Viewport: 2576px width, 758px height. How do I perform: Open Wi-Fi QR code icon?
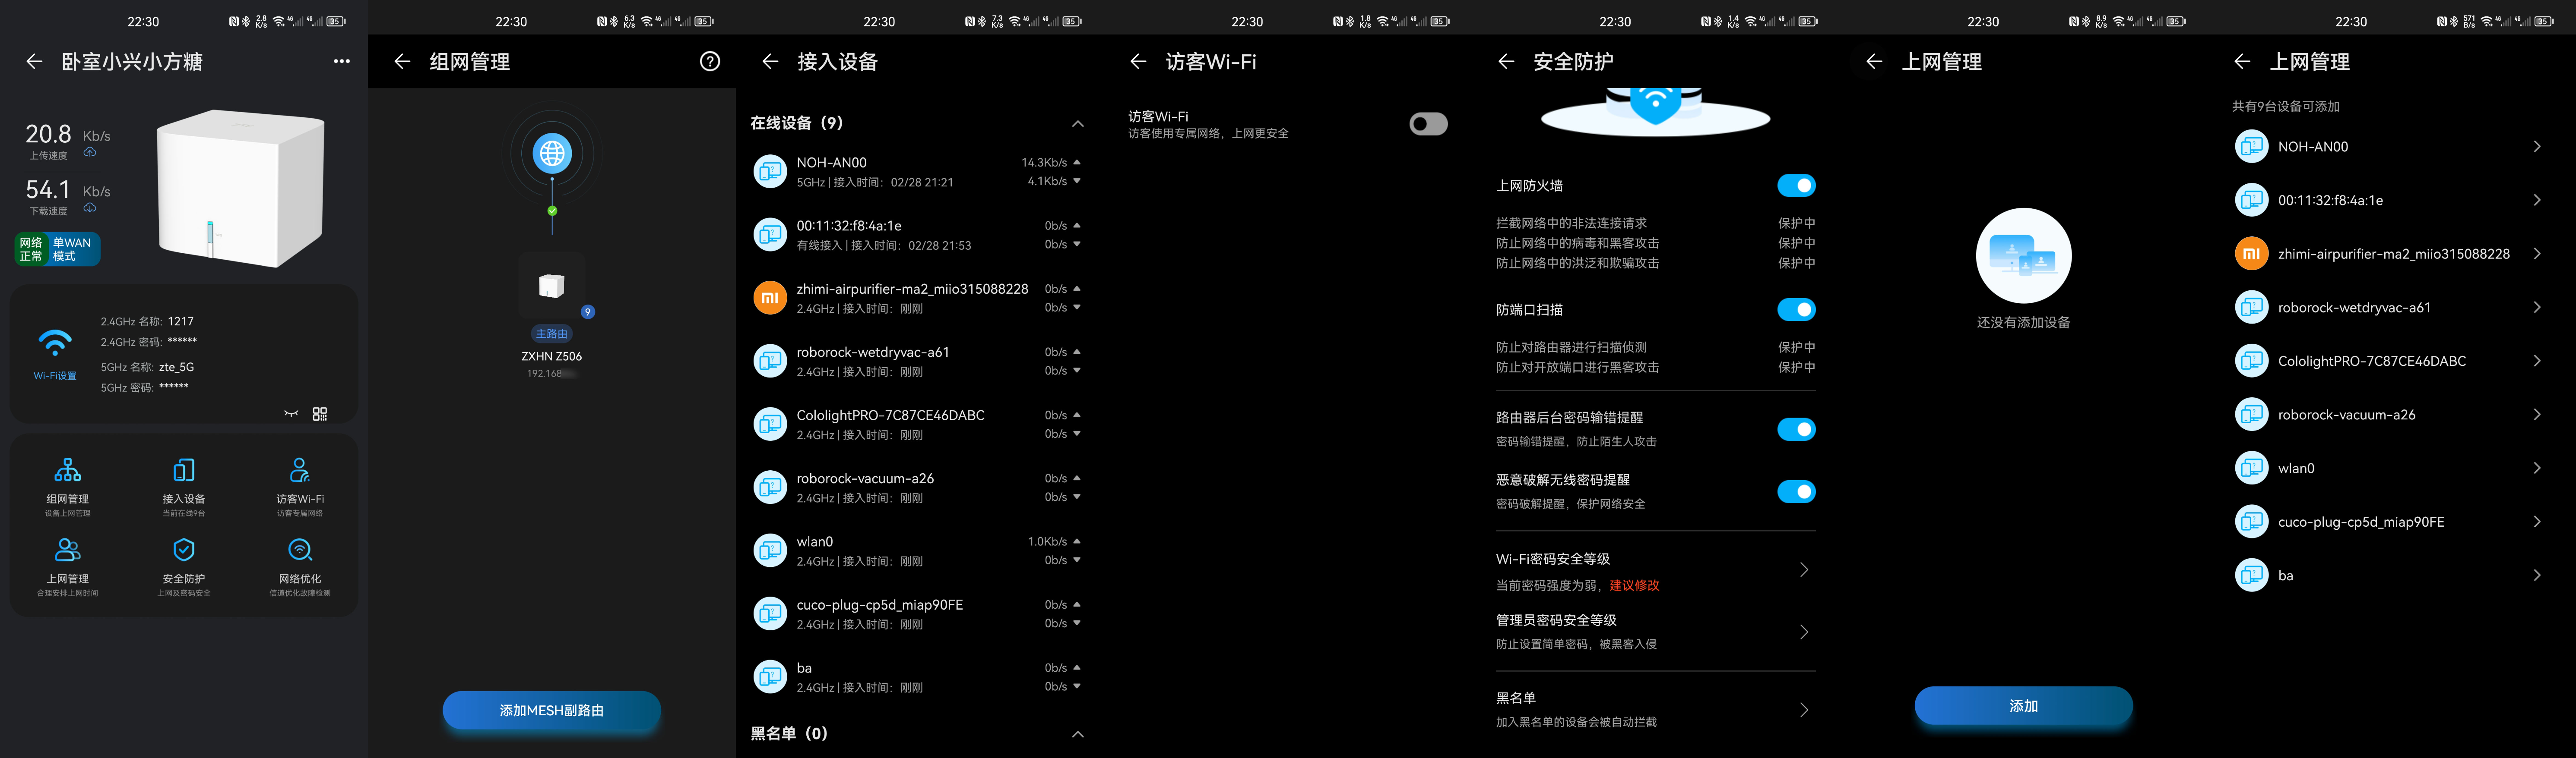click(x=320, y=413)
